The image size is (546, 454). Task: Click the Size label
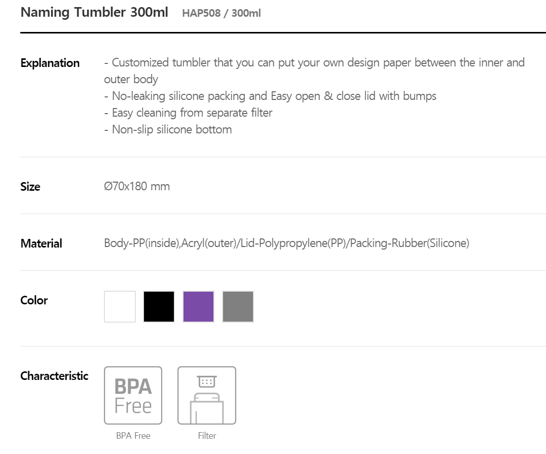coord(30,187)
